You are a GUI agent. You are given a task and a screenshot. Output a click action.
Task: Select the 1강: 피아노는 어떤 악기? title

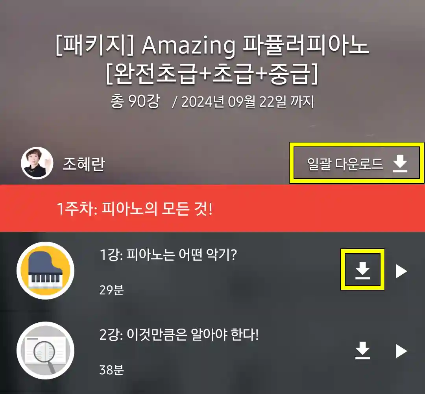click(x=168, y=255)
